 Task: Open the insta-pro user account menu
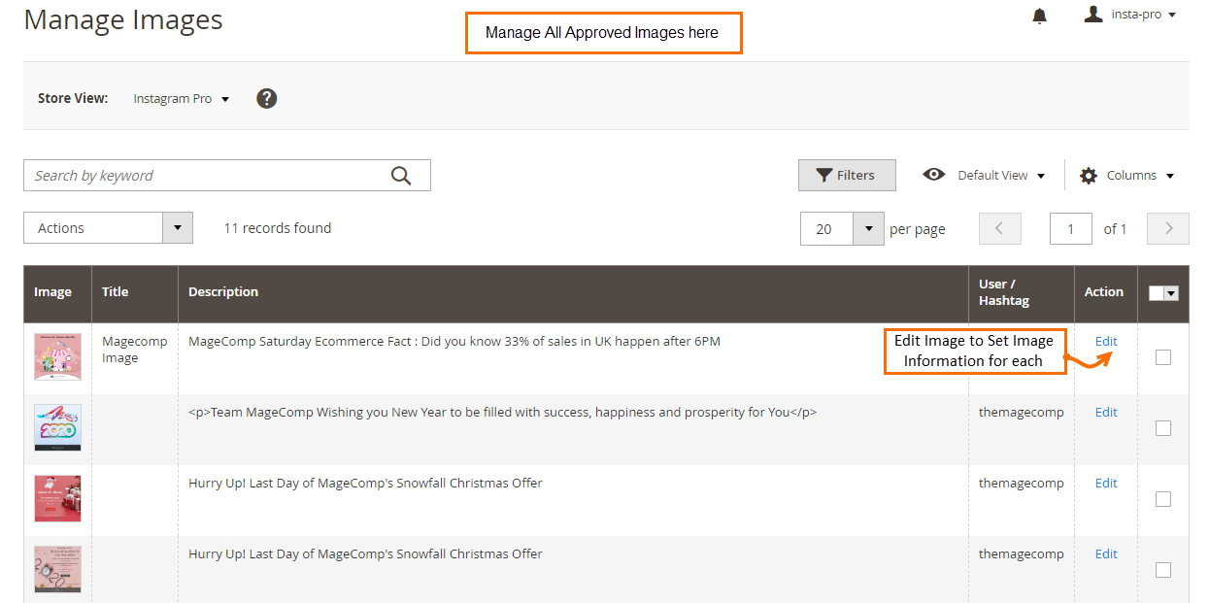pyautogui.click(x=1131, y=15)
